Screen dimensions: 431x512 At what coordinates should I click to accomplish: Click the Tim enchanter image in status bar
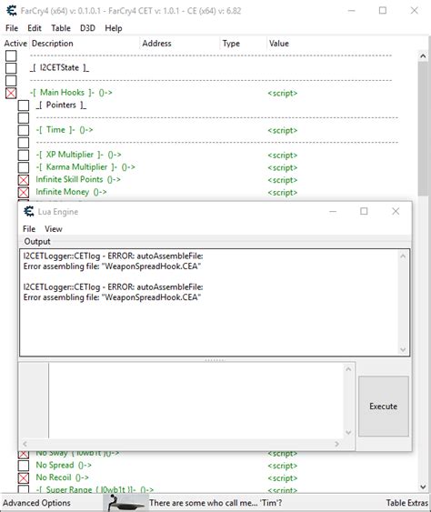point(125,503)
